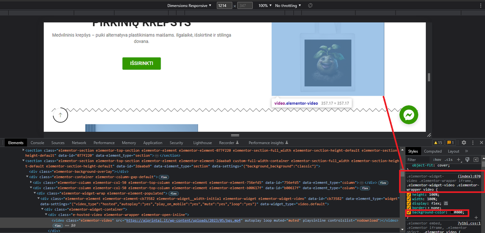Click the Messenger chat bubble icon

408,115
